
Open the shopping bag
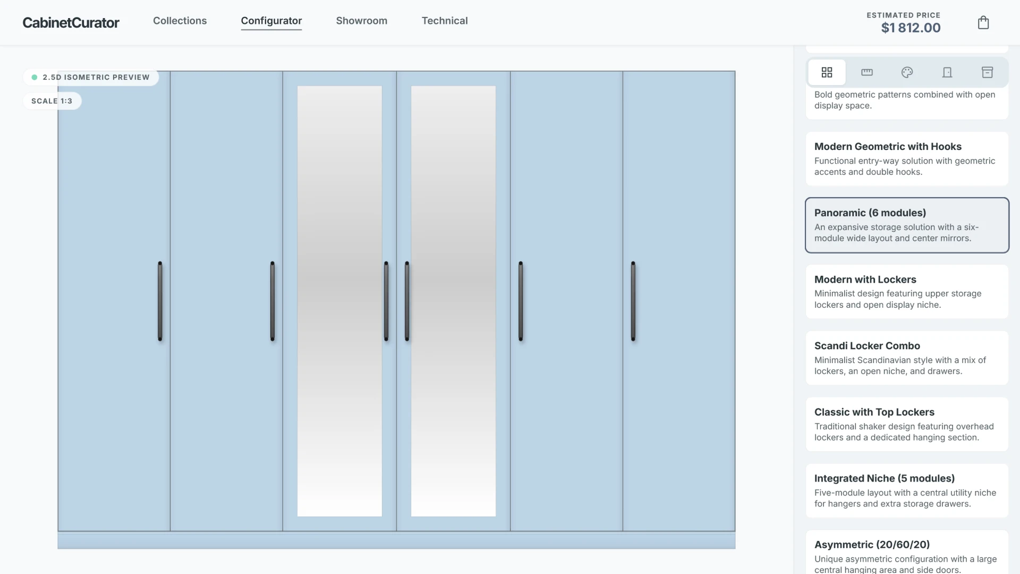983,22
